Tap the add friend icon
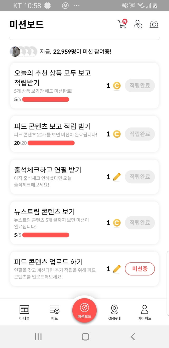 pos(138,24)
